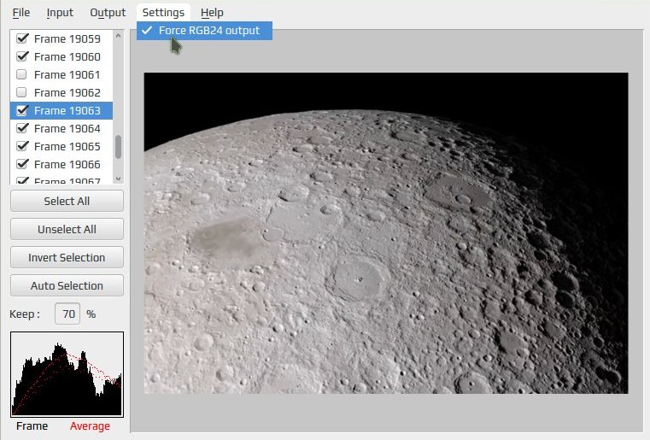This screenshot has height=440, width=650.
Task: Click the moon frame preview image
Action: [386, 233]
